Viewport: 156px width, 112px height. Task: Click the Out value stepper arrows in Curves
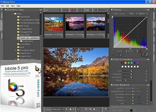(x=137, y=51)
